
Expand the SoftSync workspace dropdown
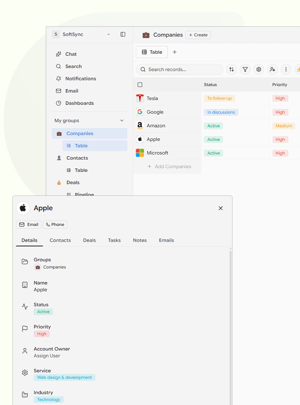tap(108, 34)
